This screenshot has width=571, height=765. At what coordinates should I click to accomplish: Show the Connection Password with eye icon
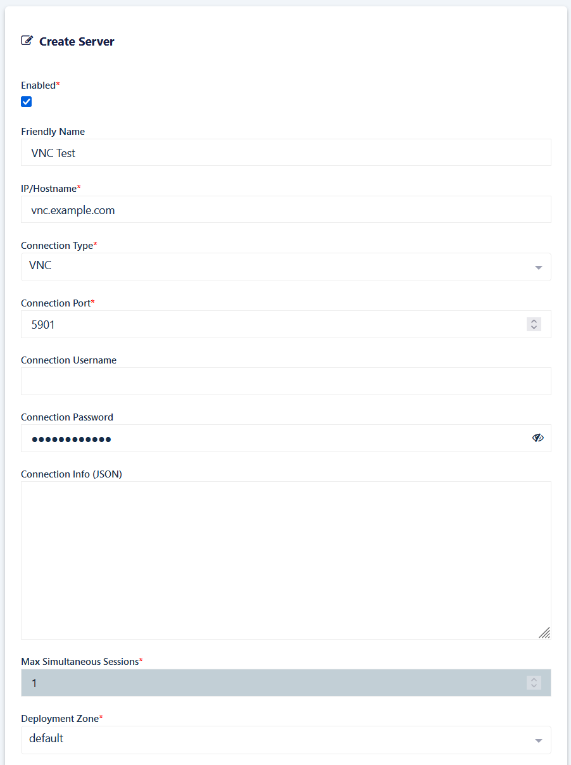tap(537, 438)
